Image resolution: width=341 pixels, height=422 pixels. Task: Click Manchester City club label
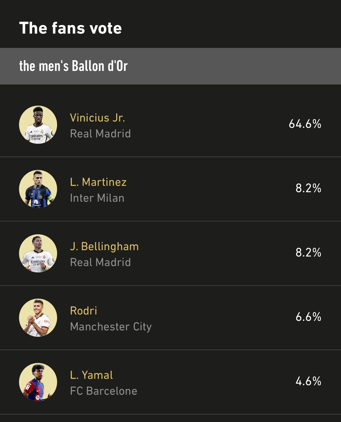(111, 327)
